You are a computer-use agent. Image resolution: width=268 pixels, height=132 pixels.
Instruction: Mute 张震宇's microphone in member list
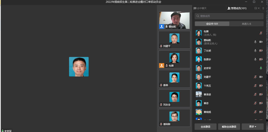pos(255,59)
